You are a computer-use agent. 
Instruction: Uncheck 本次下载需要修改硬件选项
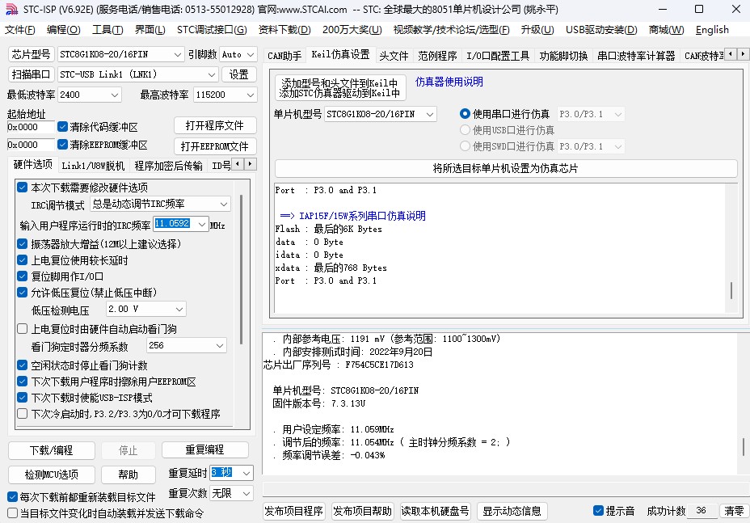click(22, 187)
